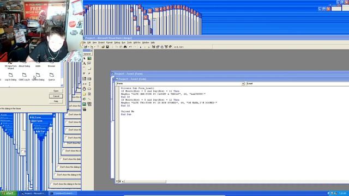
Task: Open the View menu
Action: pos(94,42)
